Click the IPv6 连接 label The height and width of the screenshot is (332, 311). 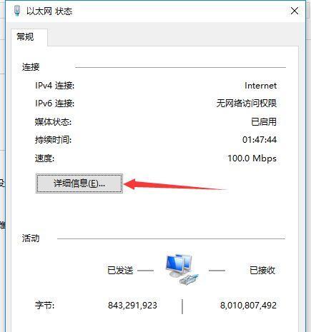tap(55, 104)
